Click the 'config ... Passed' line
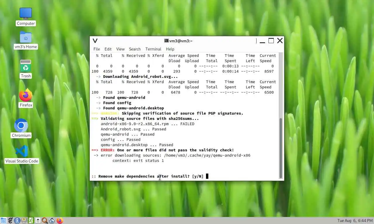The image size is (374, 224). coord(121,140)
